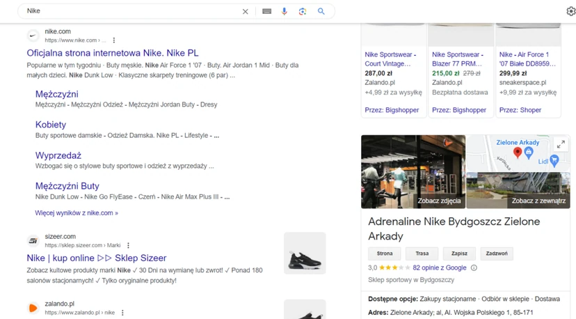Open the Mężczyźni Buty sitelink
This screenshot has height=319, width=576.
pyautogui.click(x=67, y=186)
